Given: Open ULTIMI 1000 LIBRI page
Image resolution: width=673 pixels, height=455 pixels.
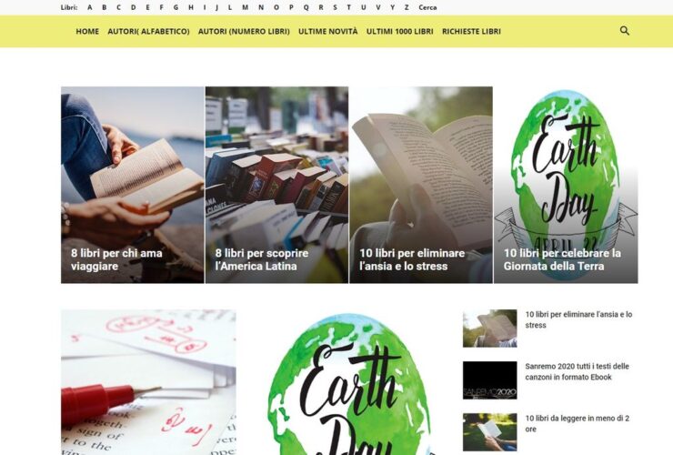Looking at the screenshot, I should [x=399, y=31].
